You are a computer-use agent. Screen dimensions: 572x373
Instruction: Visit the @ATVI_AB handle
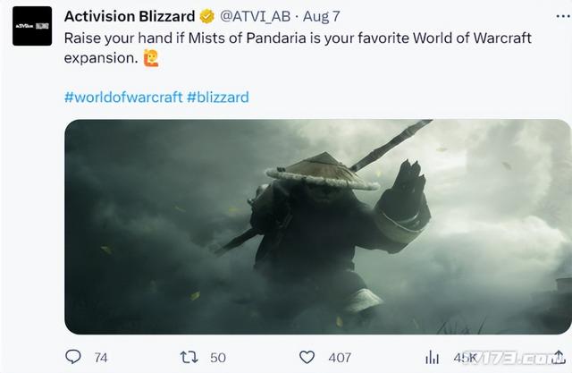click(x=255, y=16)
